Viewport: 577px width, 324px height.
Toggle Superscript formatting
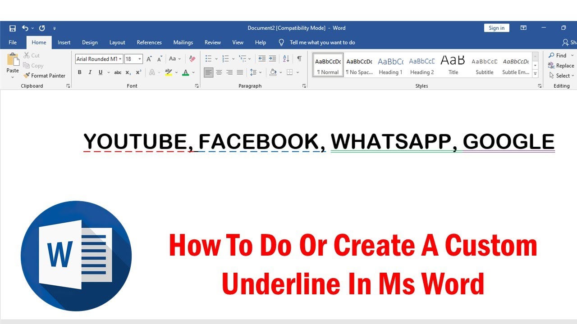[x=139, y=72]
